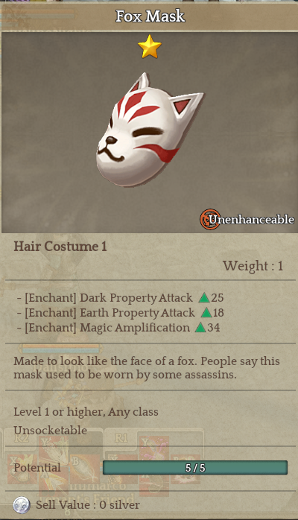Click the Potential 5 / 5 progress bar
298x520 pixels.
pos(195,468)
